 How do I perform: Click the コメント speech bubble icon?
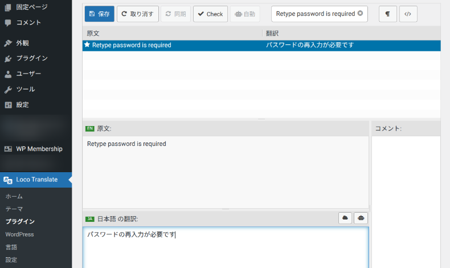tap(8, 23)
